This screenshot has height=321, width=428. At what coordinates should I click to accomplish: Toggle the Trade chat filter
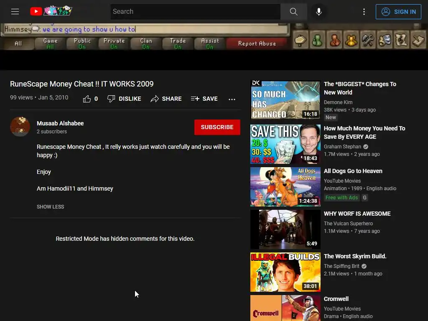point(178,43)
